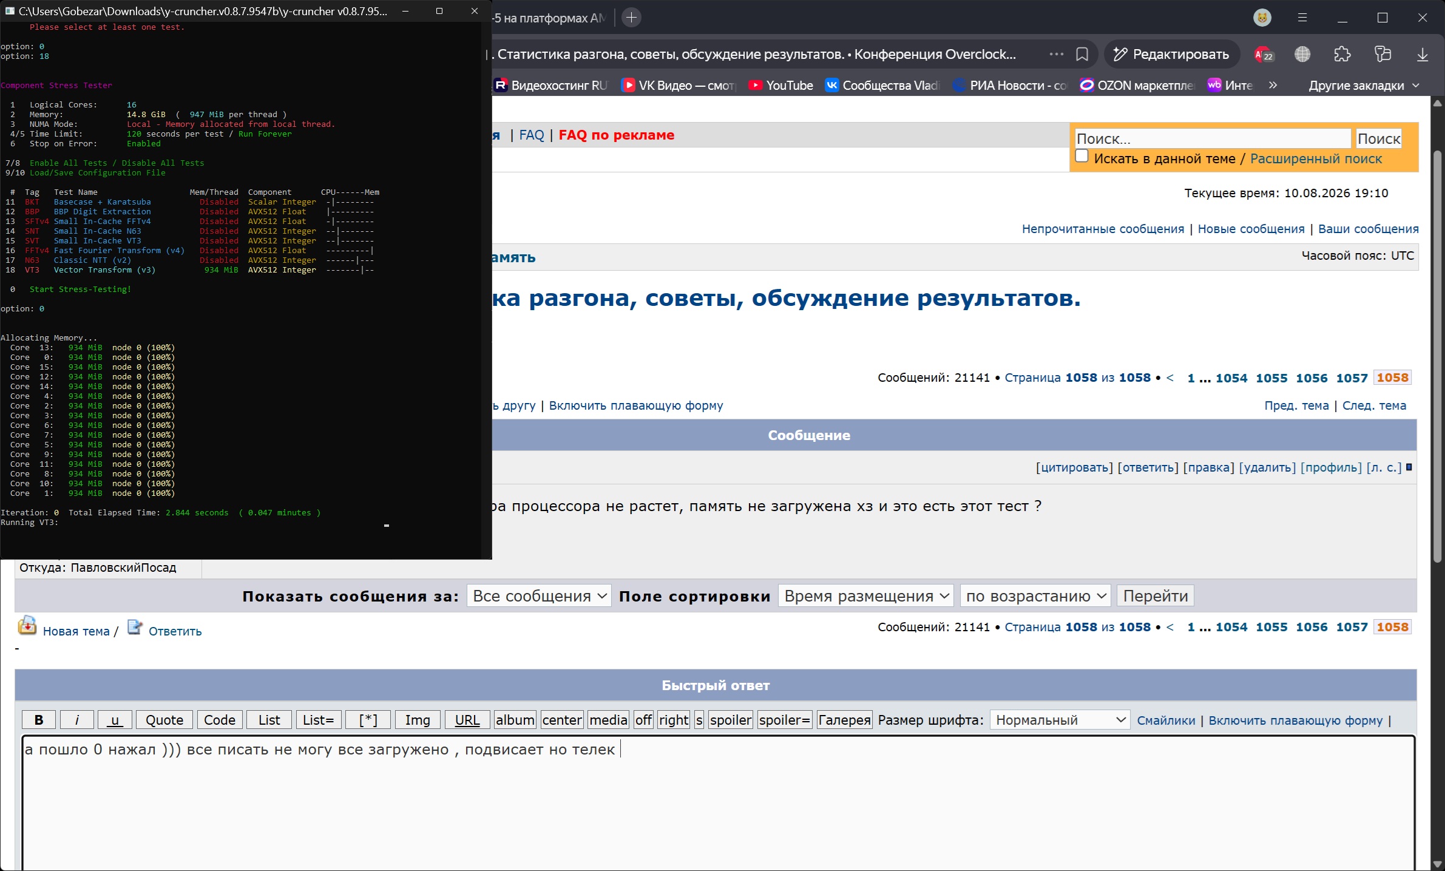Click the globe translate icon in toolbar
The height and width of the screenshot is (871, 1445).
click(x=1302, y=54)
